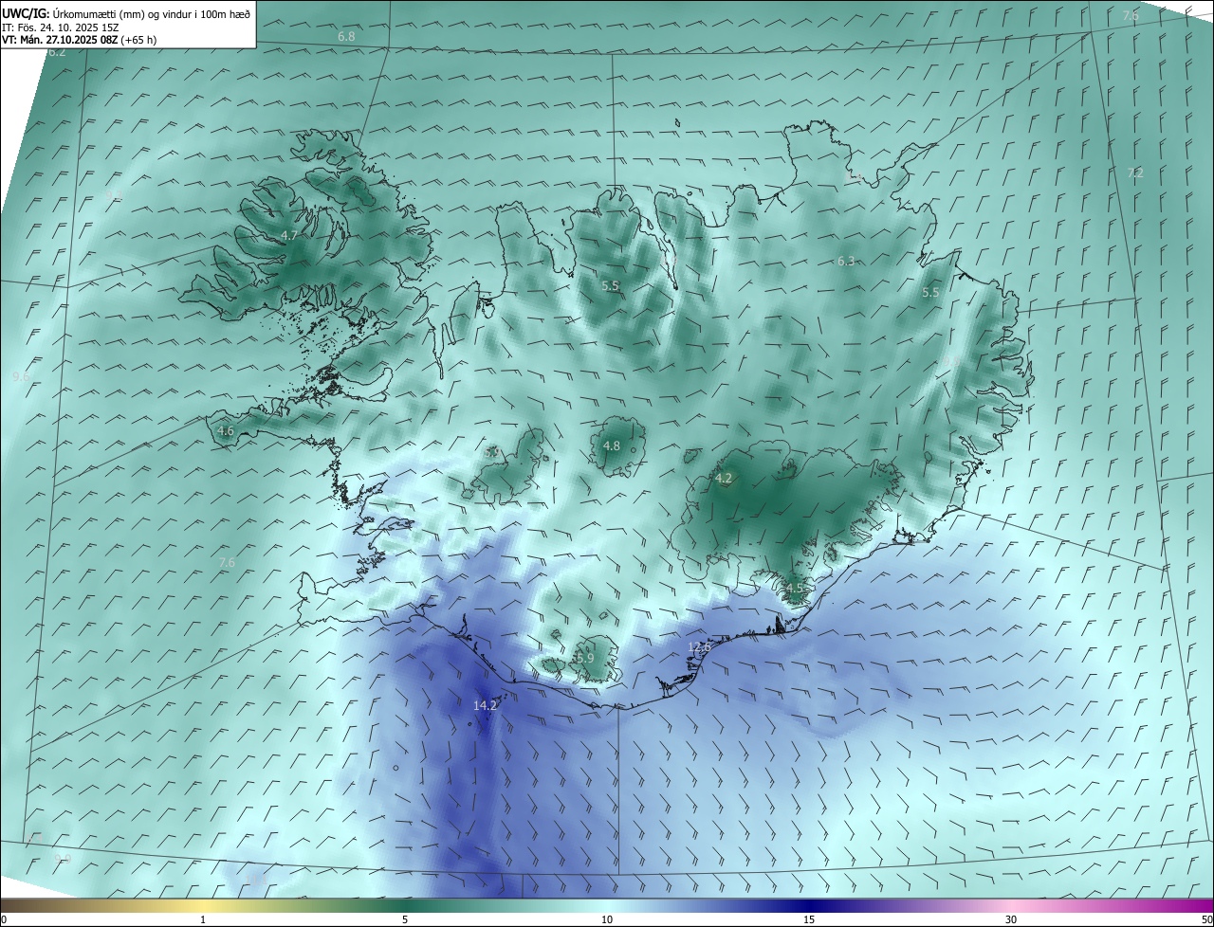This screenshot has width=1214, height=927.
Task: Click the 5.9 value on Mýrdalsjökull glacier
Action: point(585,658)
